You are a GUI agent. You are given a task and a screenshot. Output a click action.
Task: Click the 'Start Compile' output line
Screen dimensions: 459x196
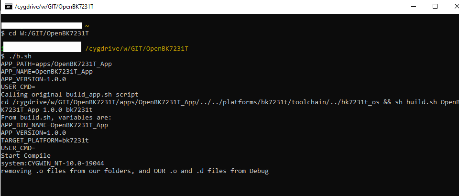pos(26,156)
